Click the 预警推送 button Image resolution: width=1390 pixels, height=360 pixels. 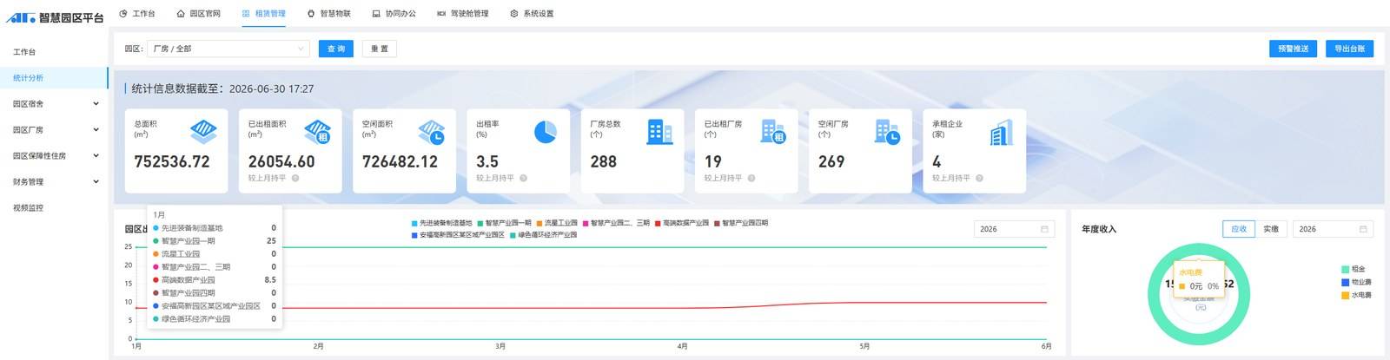(x=1293, y=49)
